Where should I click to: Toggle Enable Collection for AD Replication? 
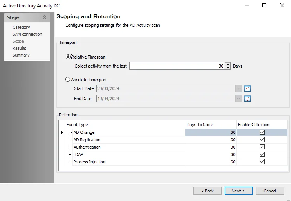pos(262,140)
